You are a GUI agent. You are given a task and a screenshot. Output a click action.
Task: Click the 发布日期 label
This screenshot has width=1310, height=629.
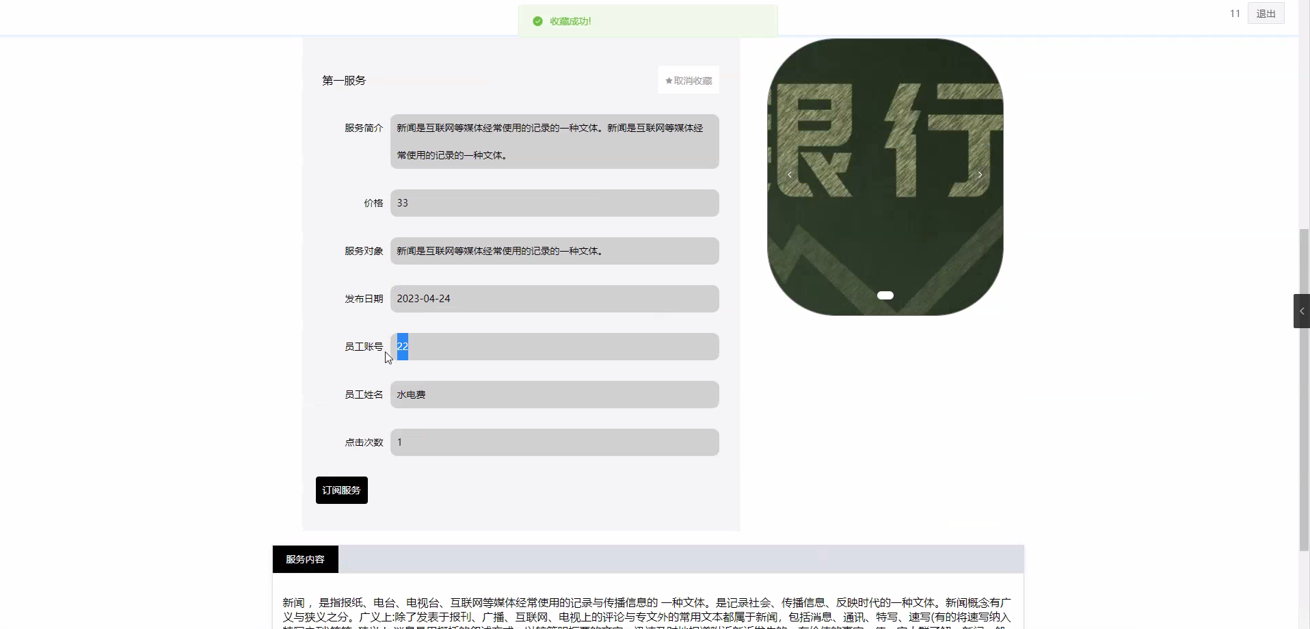click(364, 299)
